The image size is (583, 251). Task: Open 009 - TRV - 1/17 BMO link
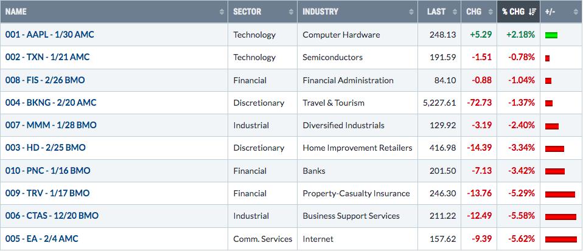click(x=47, y=193)
